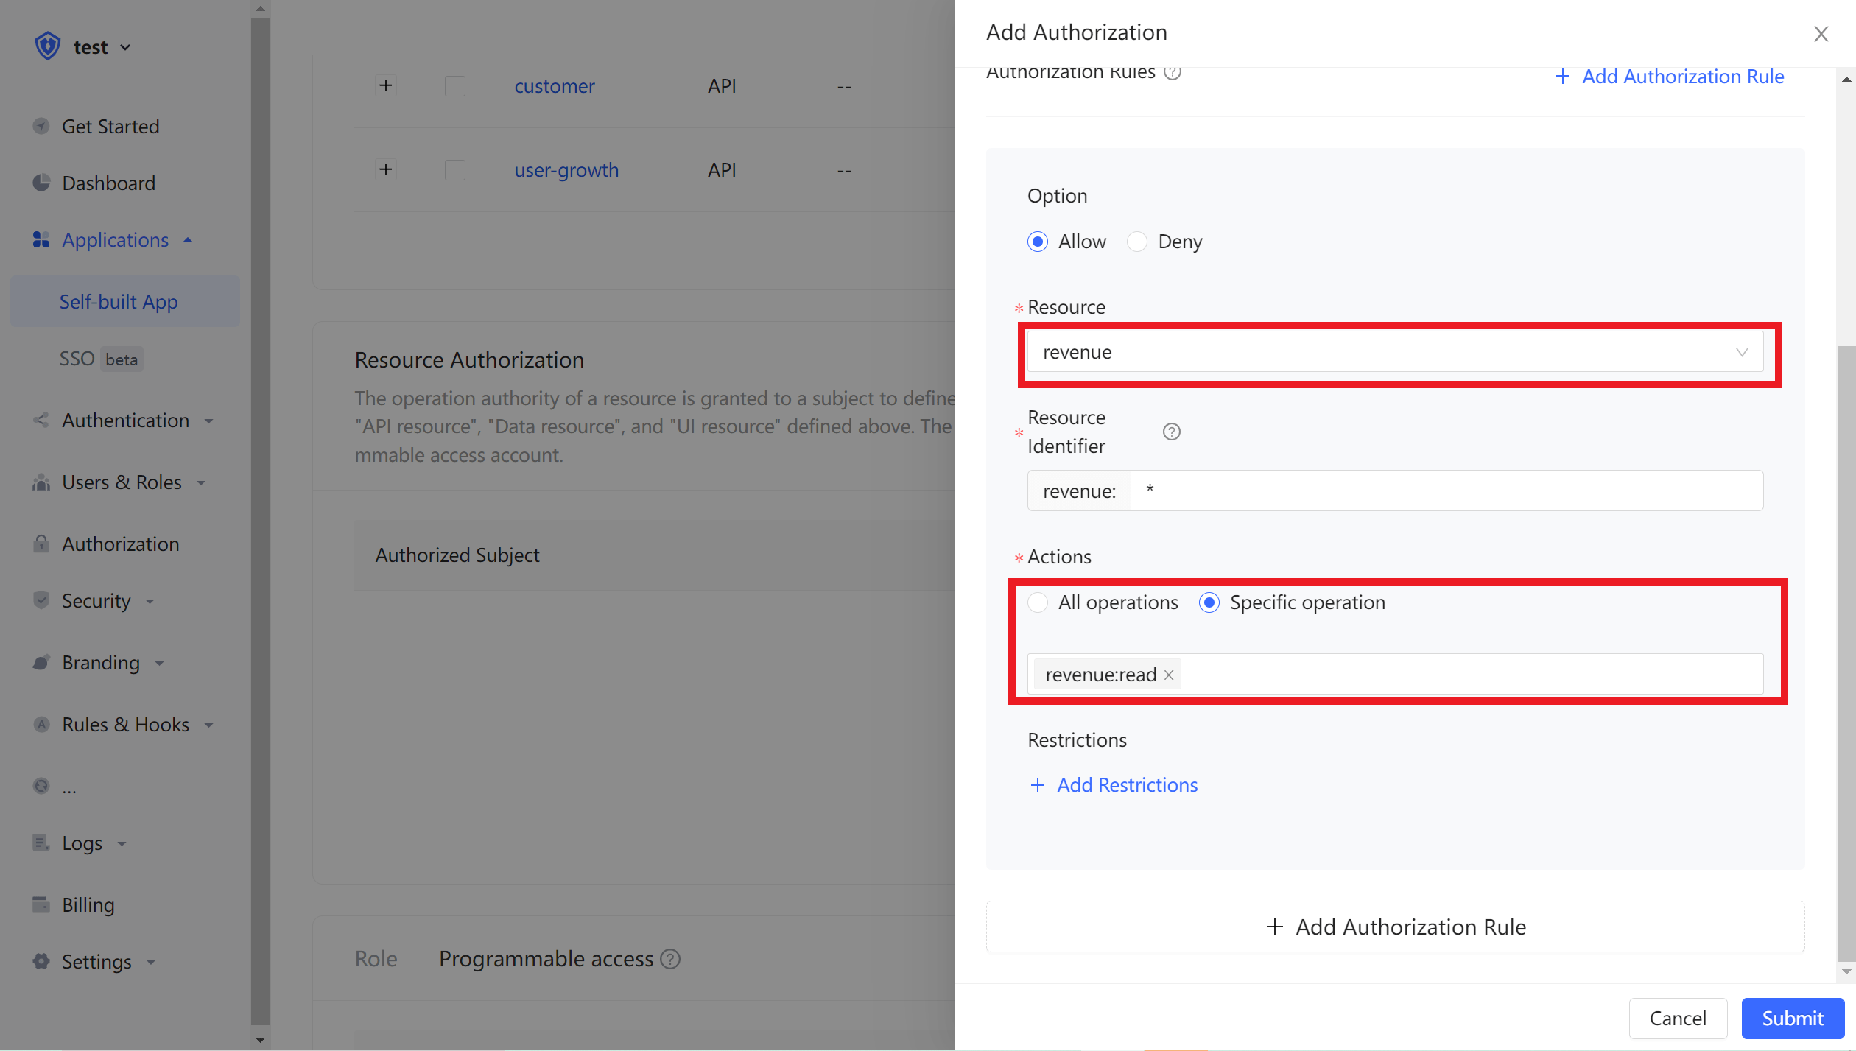Click the Dashboard pie chart icon
The image size is (1856, 1051).
[x=41, y=183]
